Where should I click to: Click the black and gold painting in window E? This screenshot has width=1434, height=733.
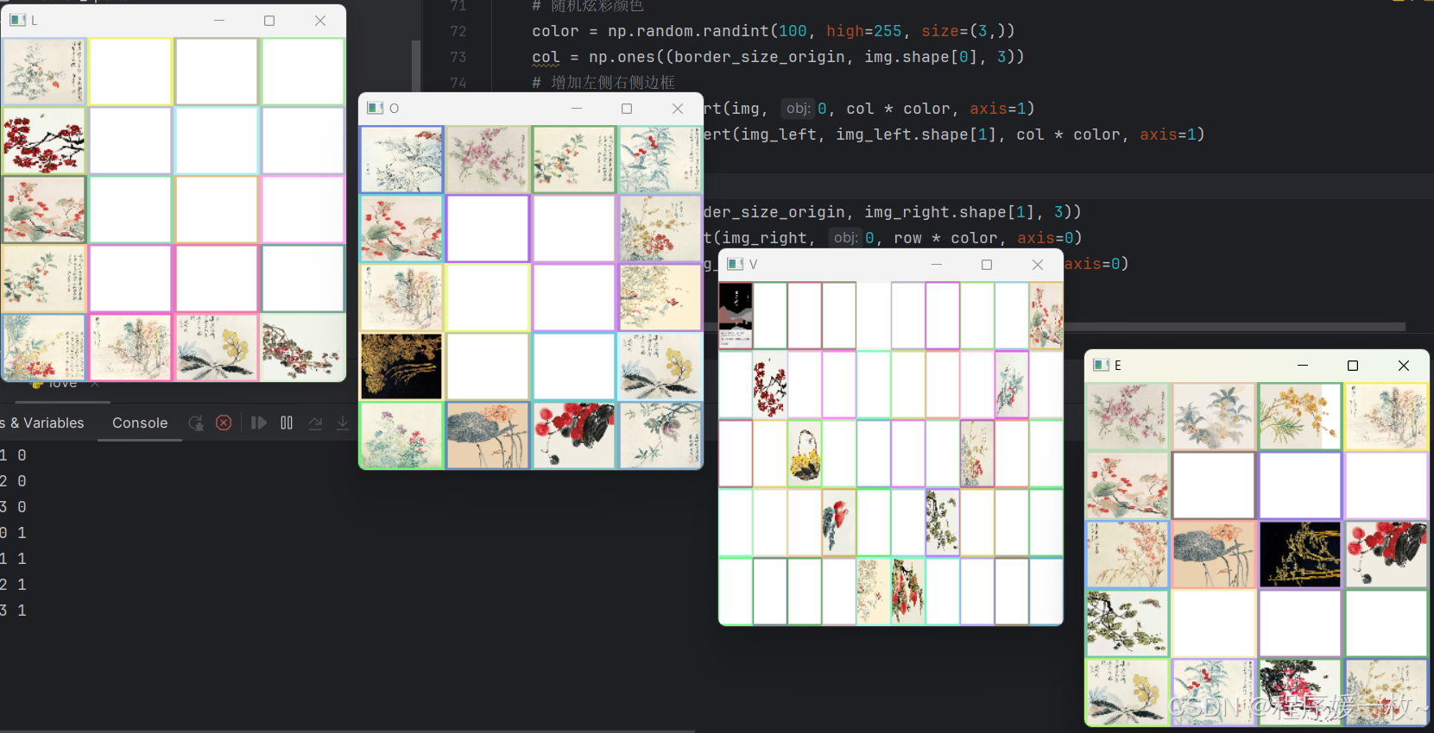pos(1299,554)
